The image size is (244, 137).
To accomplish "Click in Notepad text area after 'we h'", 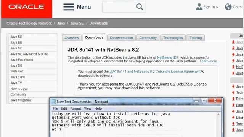I will pos(62,129).
